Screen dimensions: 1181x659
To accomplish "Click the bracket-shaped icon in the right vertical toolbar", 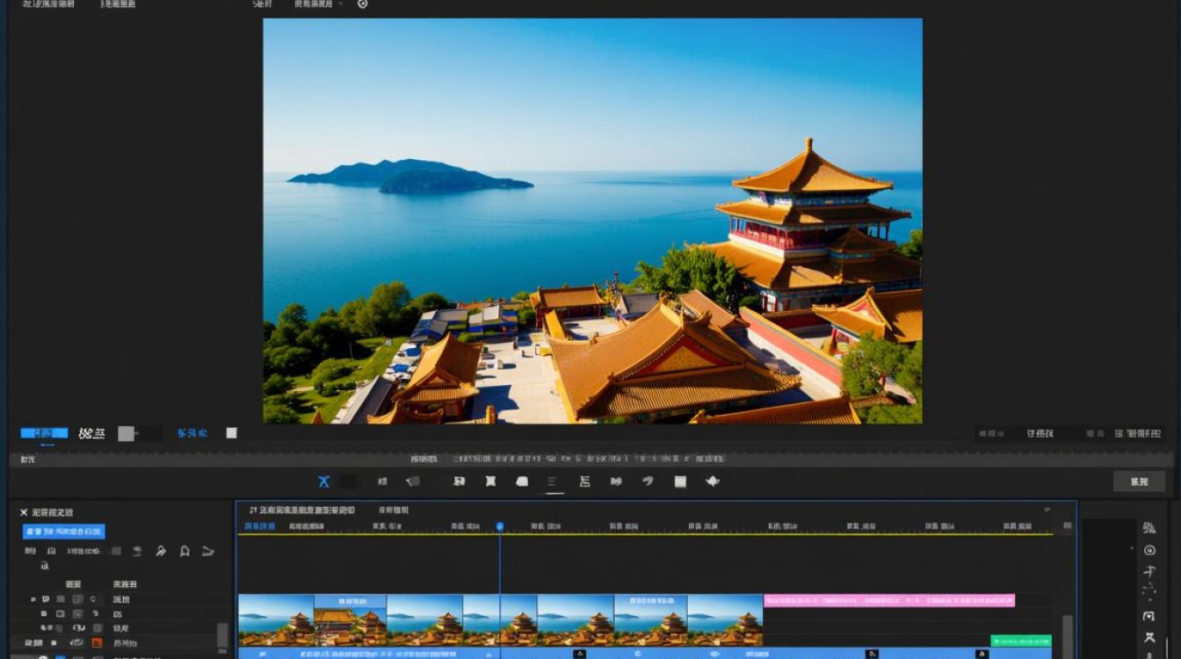I will click(1149, 616).
